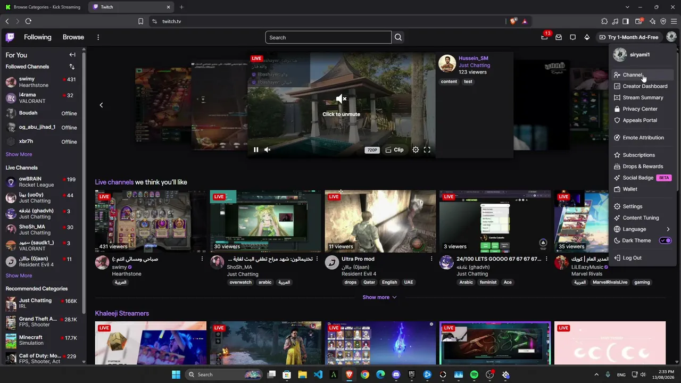The width and height of the screenshot is (681, 383).
Task: Open options for ShoSh_MA stream card
Action: (x=317, y=259)
